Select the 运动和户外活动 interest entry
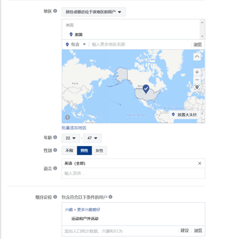236x240 pixels. click(85, 219)
